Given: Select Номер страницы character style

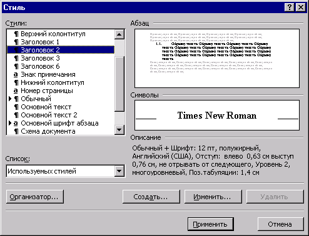Looking at the screenshot, I should pos(61,91).
